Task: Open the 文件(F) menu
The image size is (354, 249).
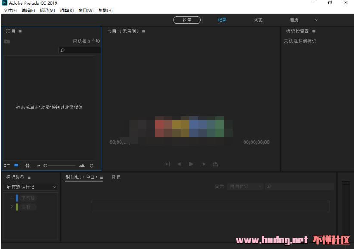Action: [10, 10]
